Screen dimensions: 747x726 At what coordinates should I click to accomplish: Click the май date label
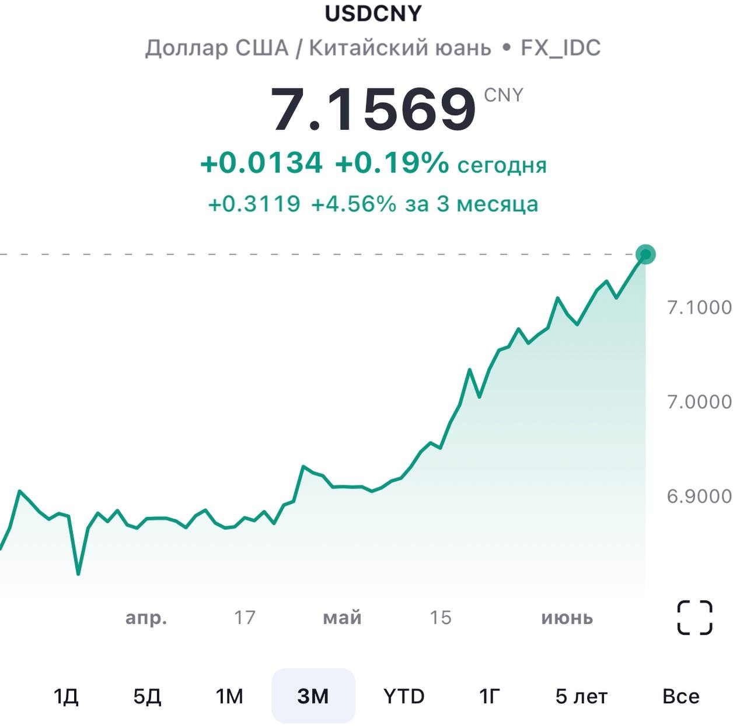pyautogui.click(x=343, y=617)
